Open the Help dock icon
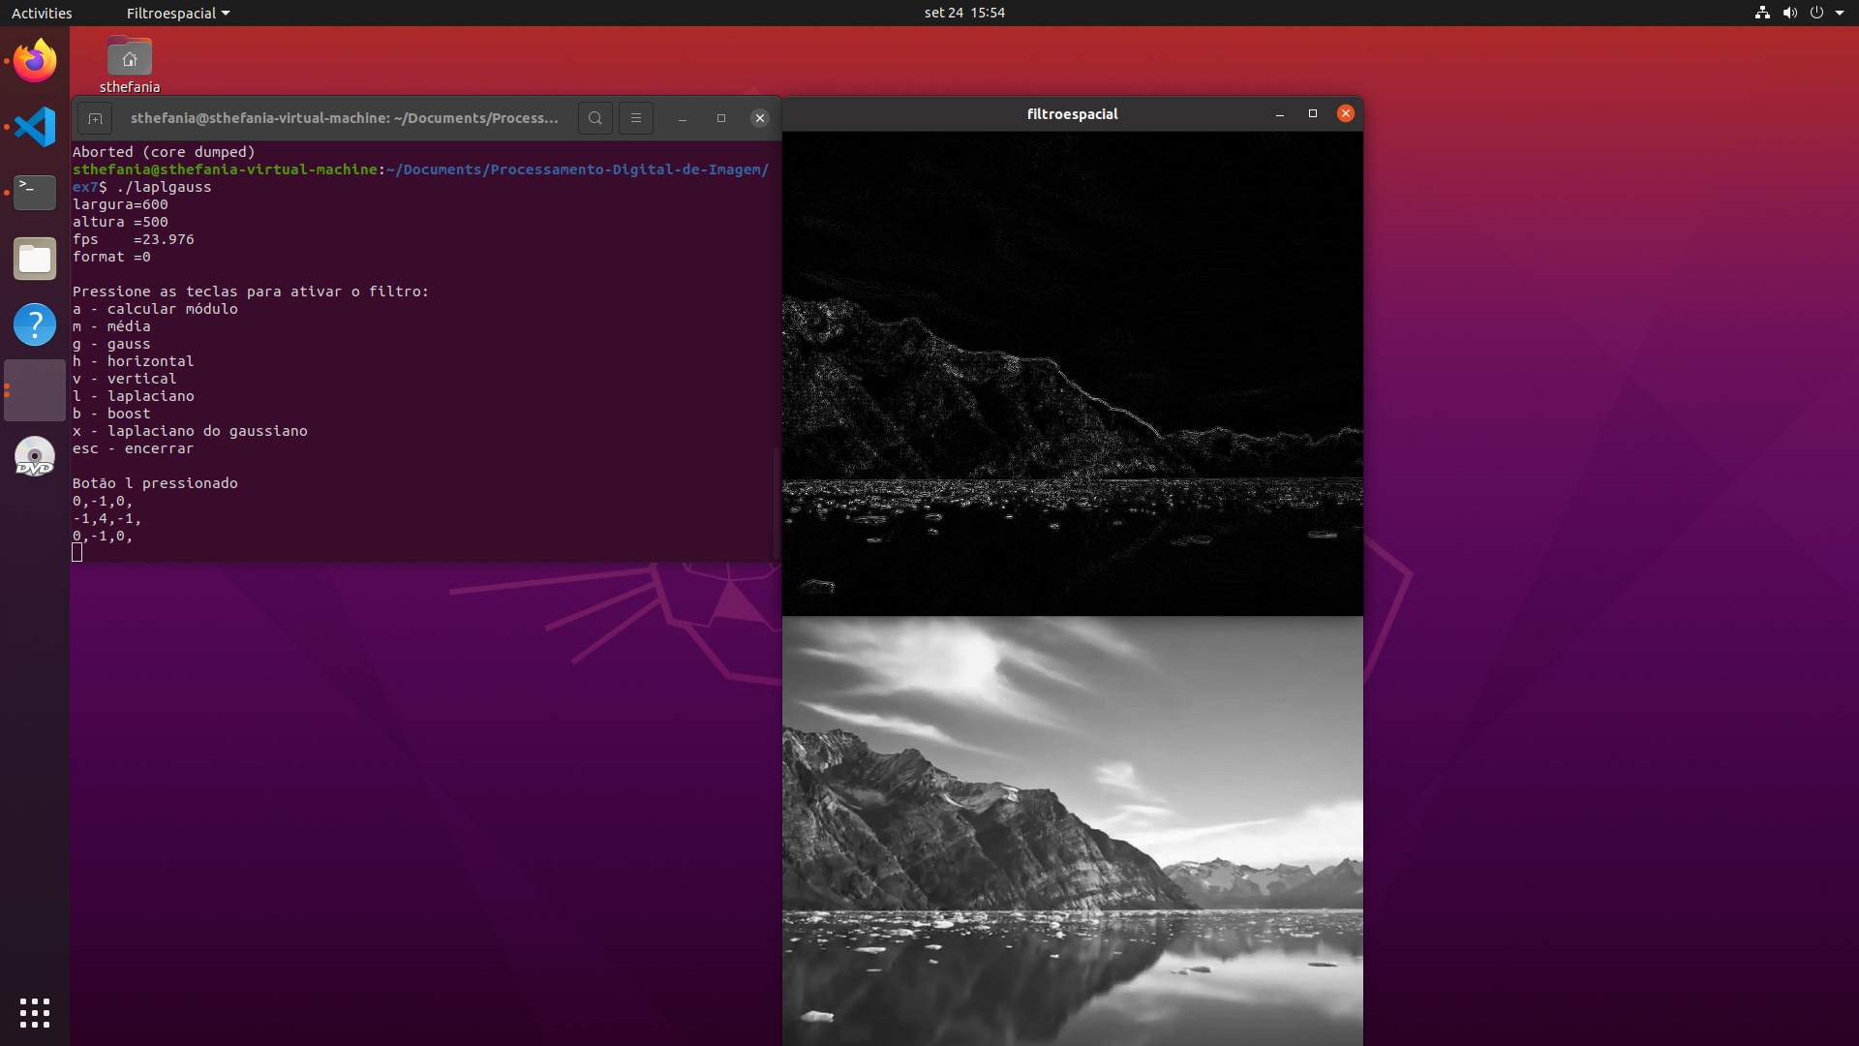 [x=35, y=324]
